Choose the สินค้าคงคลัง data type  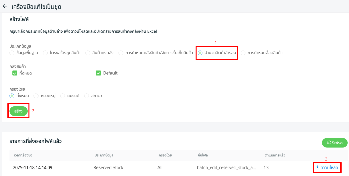point(88,53)
